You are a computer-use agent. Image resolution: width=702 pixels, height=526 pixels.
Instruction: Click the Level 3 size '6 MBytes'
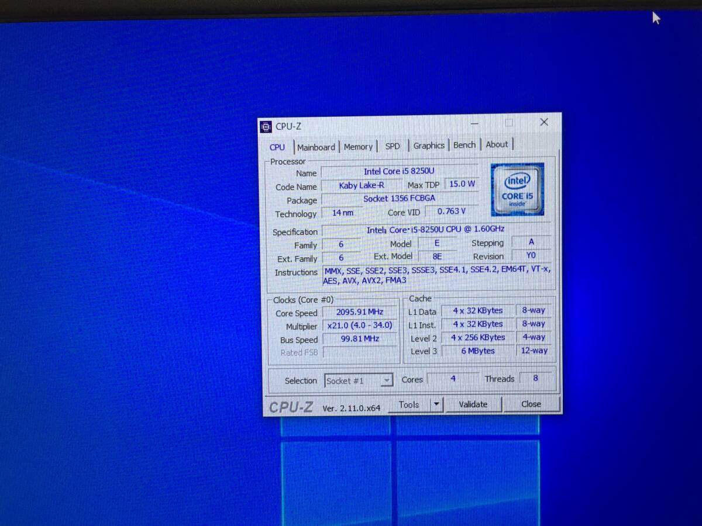(477, 351)
